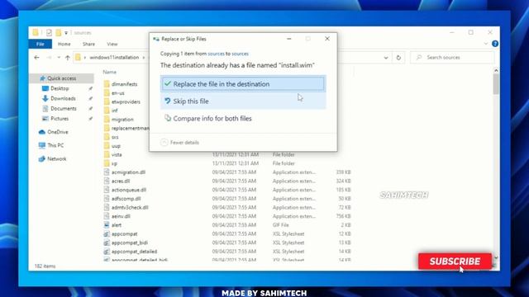The image size is (529, 297).
Task: Open Downloads in navigation pane
Action: click(x=63, y=98)
